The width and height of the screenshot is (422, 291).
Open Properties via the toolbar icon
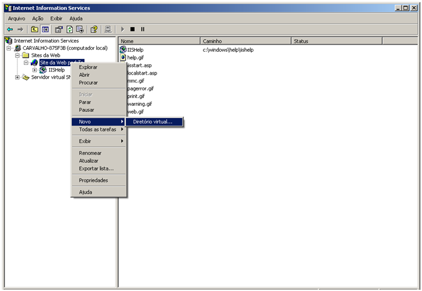[x=58, y=29]
